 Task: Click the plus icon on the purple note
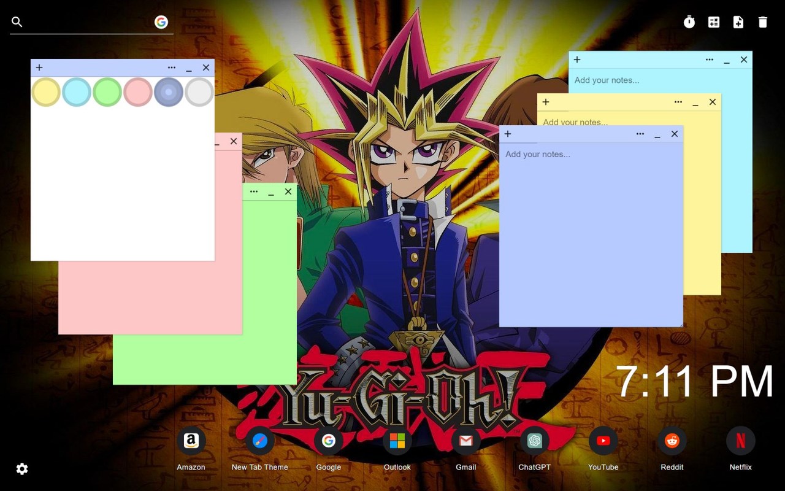[x=508, y=134]
